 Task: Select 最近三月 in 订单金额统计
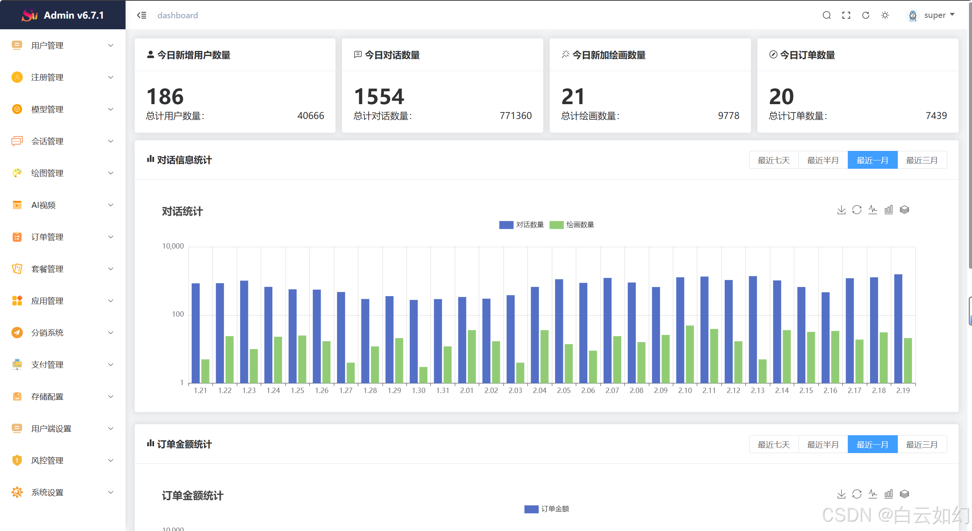(922, 445)
